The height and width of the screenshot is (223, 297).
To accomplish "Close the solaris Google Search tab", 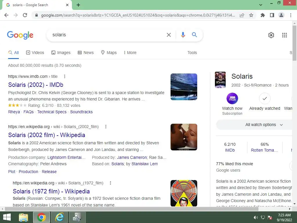I will pos(67,5).
